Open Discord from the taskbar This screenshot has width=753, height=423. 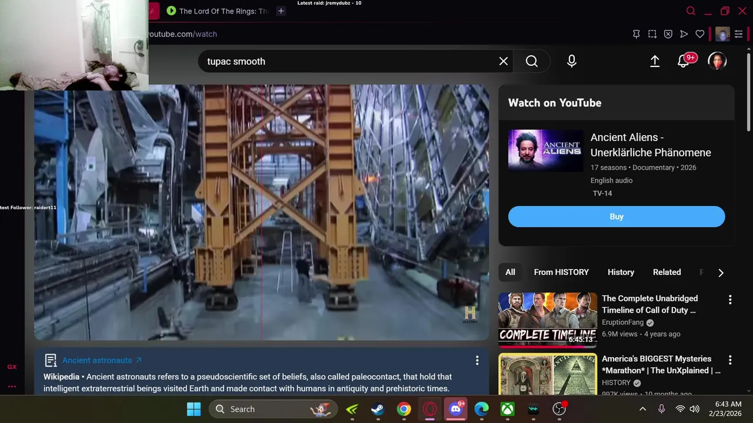click(x=457, y=409)
